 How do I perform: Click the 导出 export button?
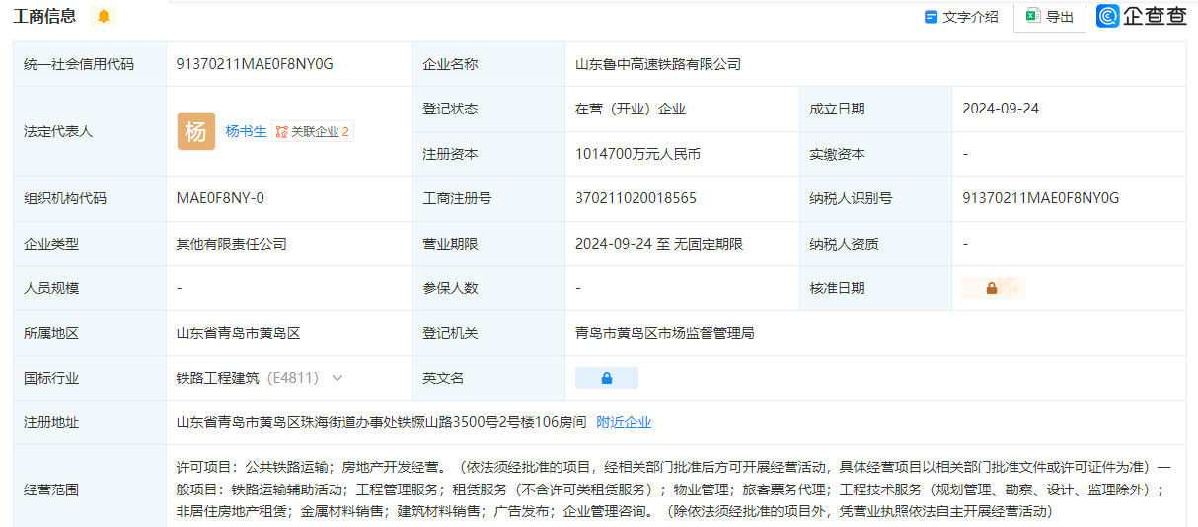tap(1050, 17)
